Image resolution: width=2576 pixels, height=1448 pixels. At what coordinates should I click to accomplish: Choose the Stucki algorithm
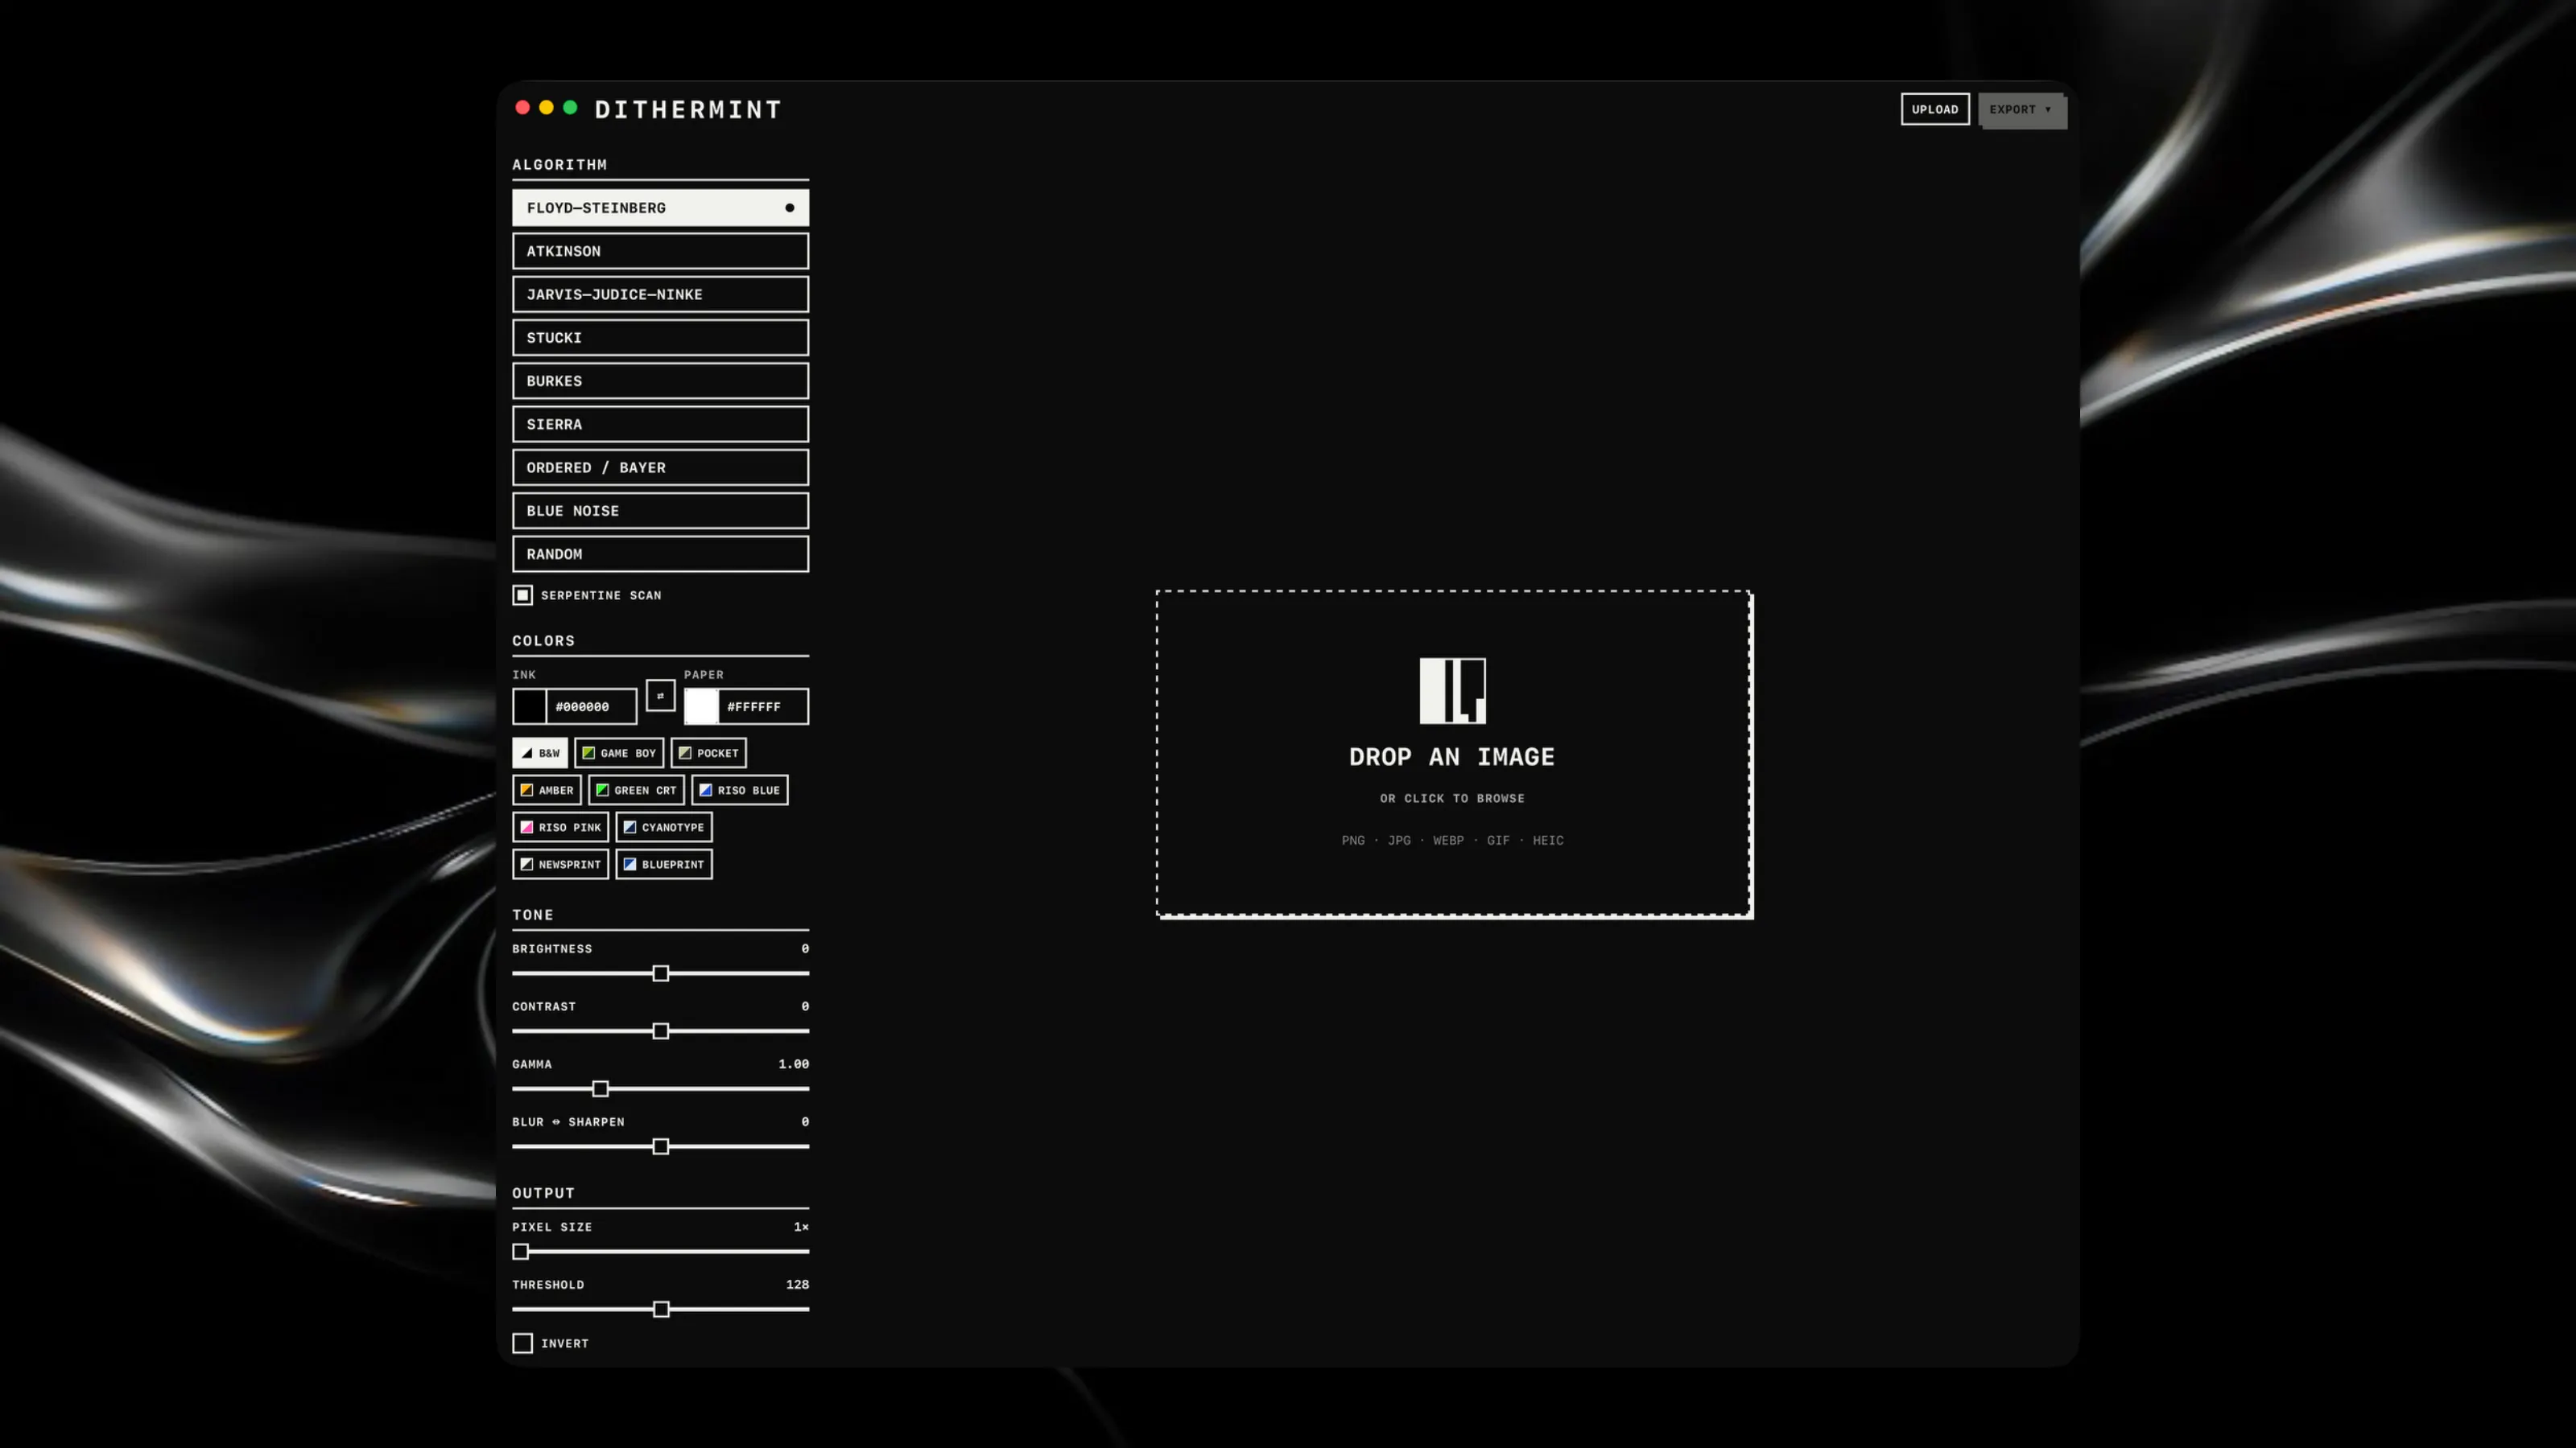(660, 337)
